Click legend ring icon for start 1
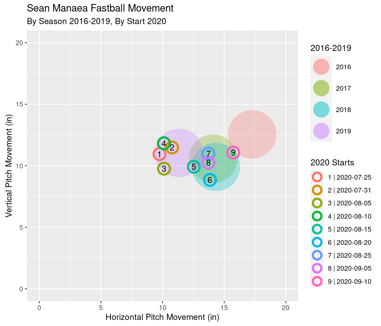Viewport: 381px width, 326px height. coord(317,177)
